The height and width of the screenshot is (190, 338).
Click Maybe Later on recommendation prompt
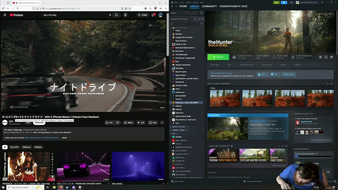pyautogui.click(x=289, y=74)
